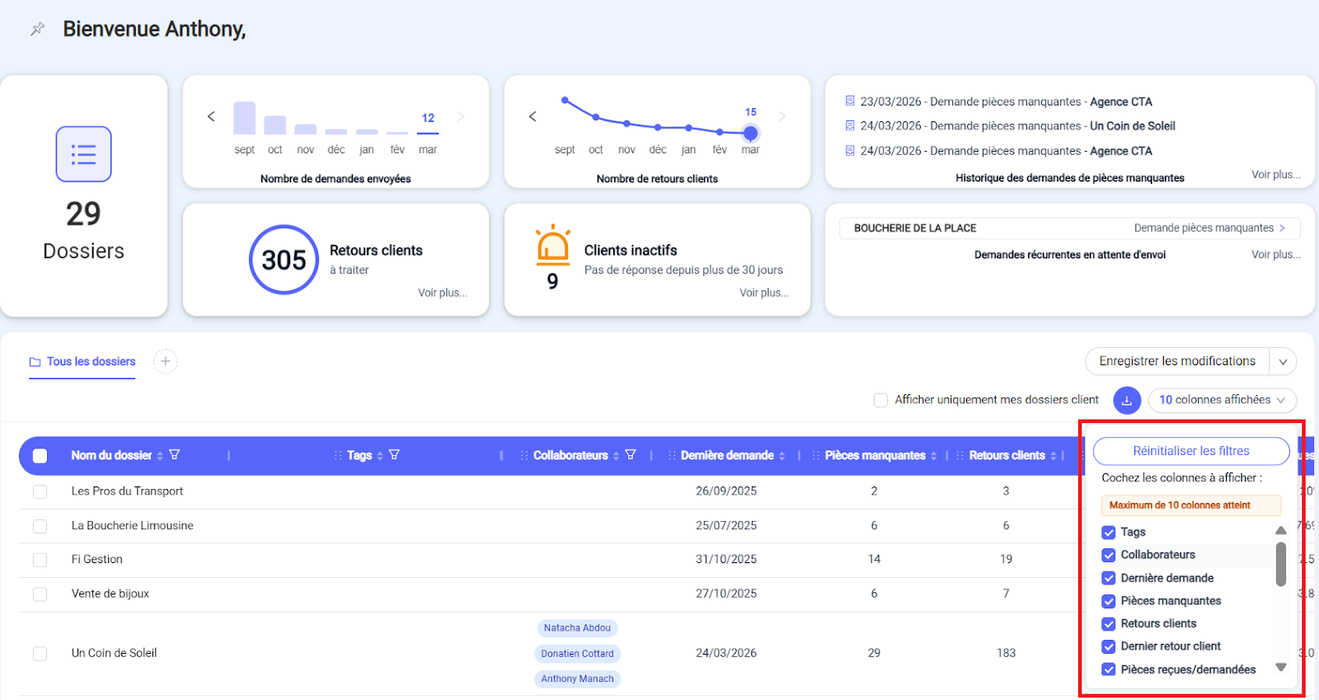Add a new tab with plus icon
The width and height of the screenshot is (1319, 700).
pyautogui.click(x=166, y=361)
